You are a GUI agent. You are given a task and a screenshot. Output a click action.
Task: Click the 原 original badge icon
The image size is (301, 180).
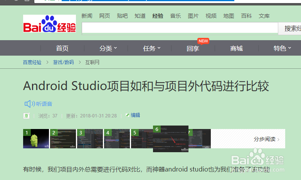[26, 116]
